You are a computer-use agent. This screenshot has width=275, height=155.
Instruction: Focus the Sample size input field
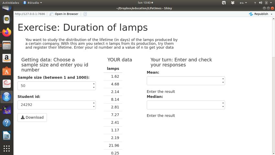pos(57,86)
